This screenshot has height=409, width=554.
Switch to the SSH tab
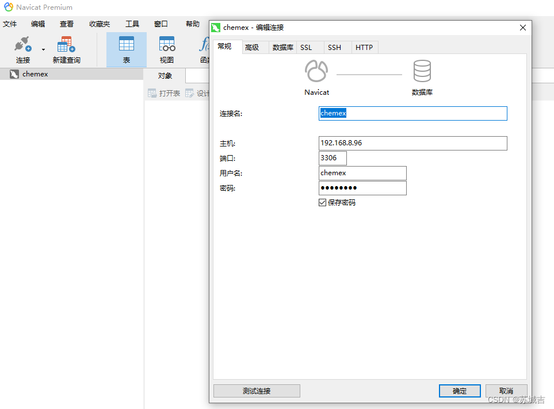[x=334, y=47]
